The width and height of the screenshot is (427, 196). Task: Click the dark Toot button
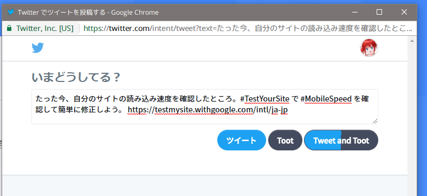point(285,140)
